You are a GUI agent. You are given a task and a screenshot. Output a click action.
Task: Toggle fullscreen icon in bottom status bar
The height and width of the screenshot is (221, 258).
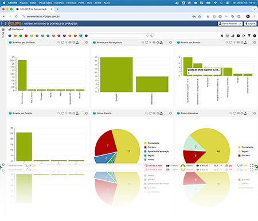coord(252,165)
